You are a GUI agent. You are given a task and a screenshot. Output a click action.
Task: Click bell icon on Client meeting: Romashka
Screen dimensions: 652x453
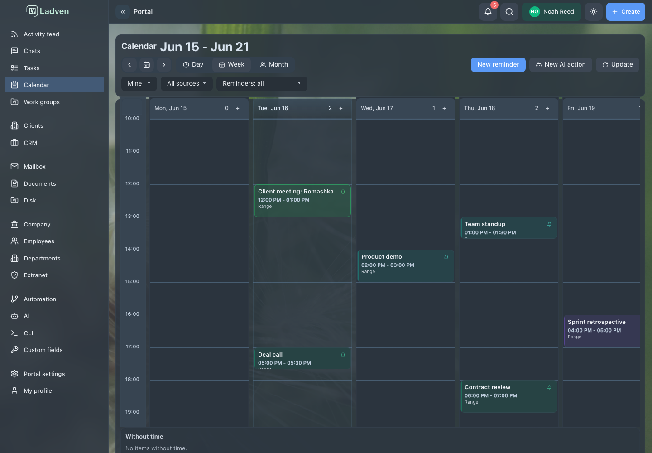click(x=343, y=192)
